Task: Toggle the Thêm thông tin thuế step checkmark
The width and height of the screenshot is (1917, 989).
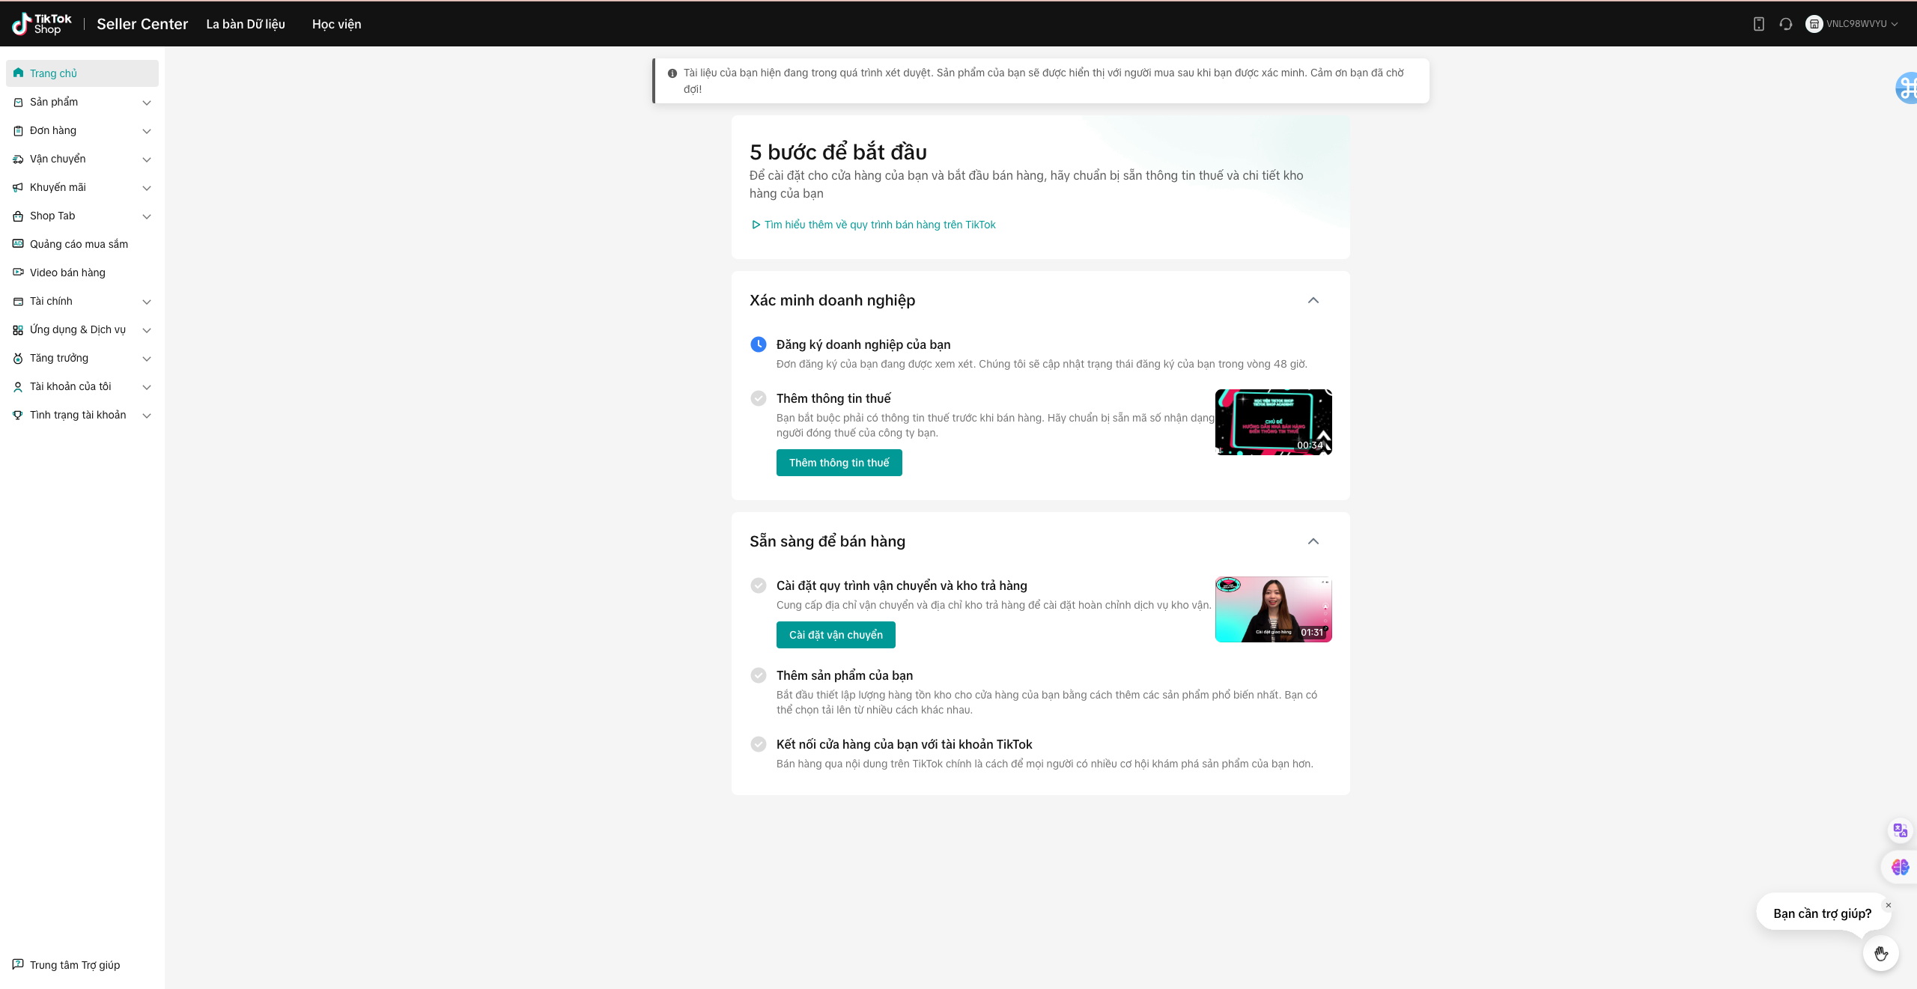Action: pos(759,398)
